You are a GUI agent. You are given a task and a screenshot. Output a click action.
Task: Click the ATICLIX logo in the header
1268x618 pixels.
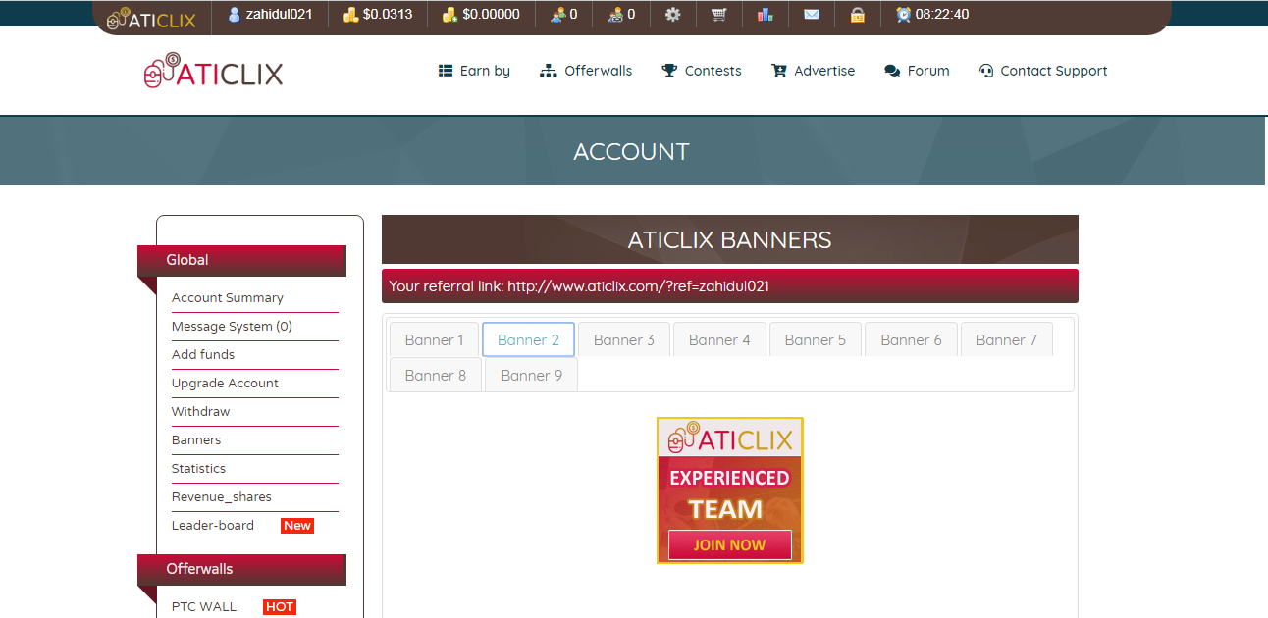click(x=213, y=72)
